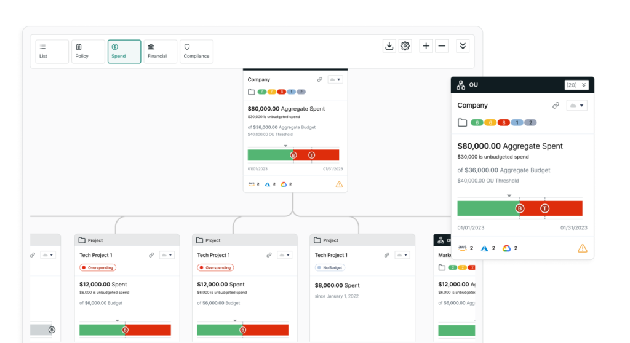
Task: Click the AWS icon in the OU panel
Action: point(462,248)
